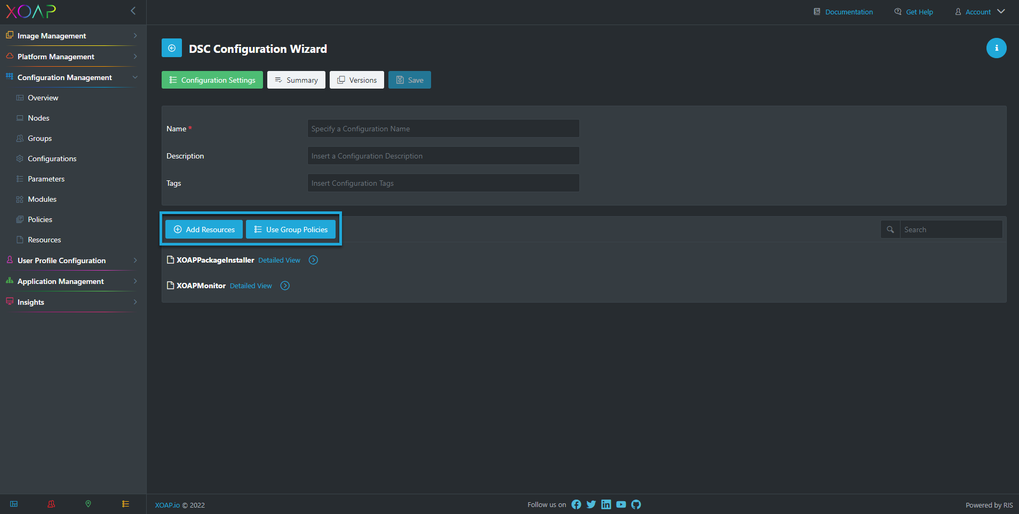The image size is (1019, 514).
Task: Click the XOAPMonitor resource name
Action: tap(201, 286)
